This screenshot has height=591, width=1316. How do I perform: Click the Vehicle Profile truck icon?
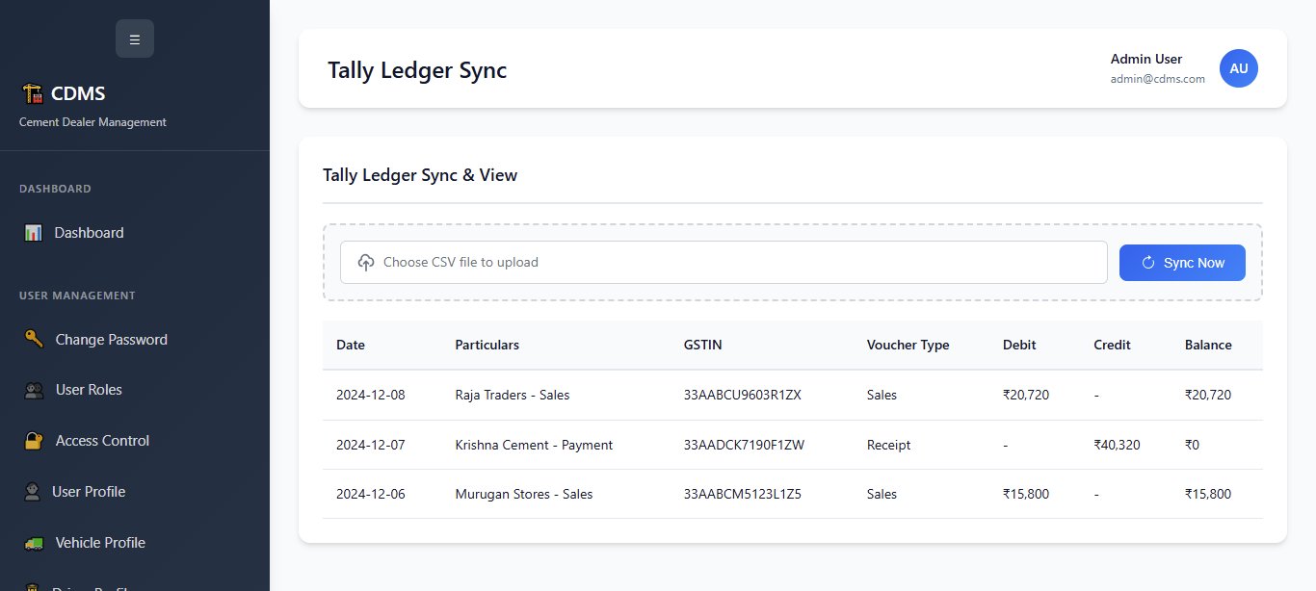[x=33, y=542]
